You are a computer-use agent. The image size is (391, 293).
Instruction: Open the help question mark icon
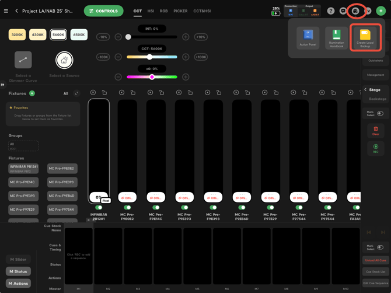(331, 11)
